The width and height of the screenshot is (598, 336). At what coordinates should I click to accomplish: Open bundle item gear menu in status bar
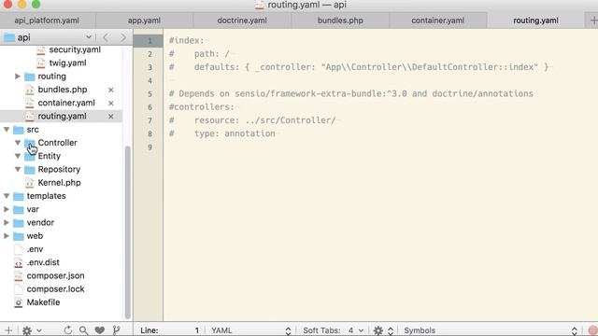(x=383, y=330)
